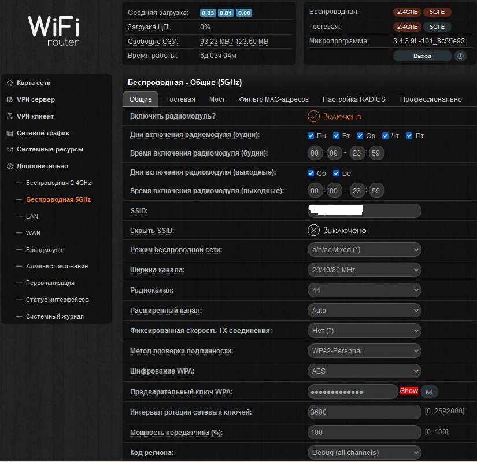The image size is (477, 462).
Task: Click the Сетевой трафик sidebar icon
Action: point(10,133)
